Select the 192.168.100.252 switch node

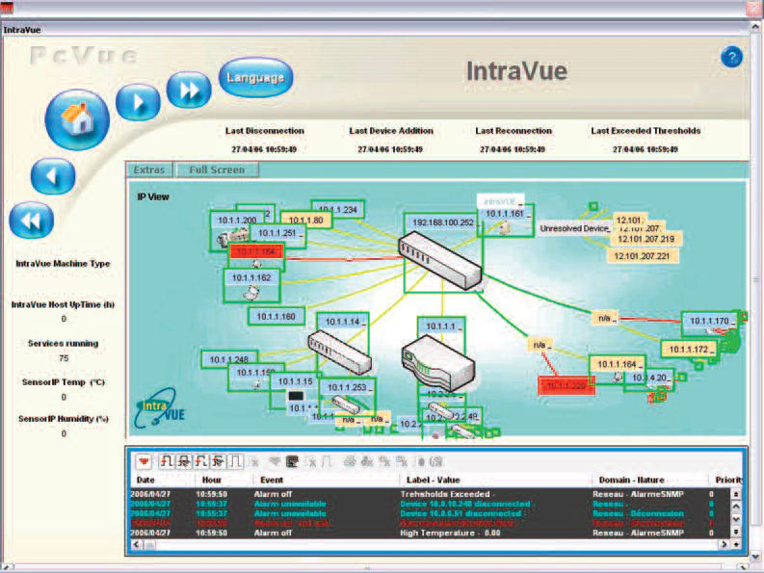[443, 222]
